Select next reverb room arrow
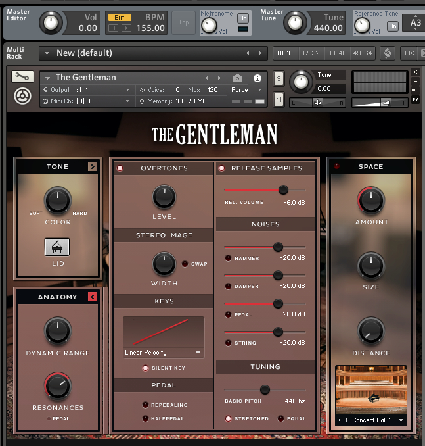 [347, 420]
